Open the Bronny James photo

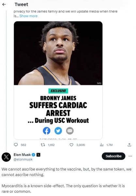58,53
